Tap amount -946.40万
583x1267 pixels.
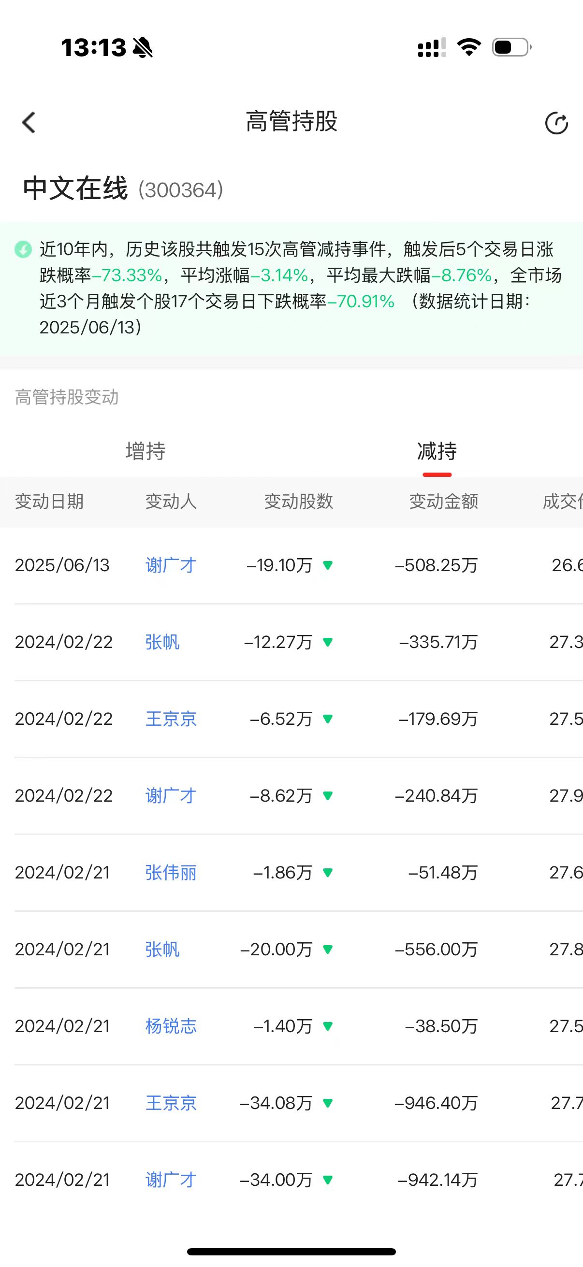(437, 1103)
